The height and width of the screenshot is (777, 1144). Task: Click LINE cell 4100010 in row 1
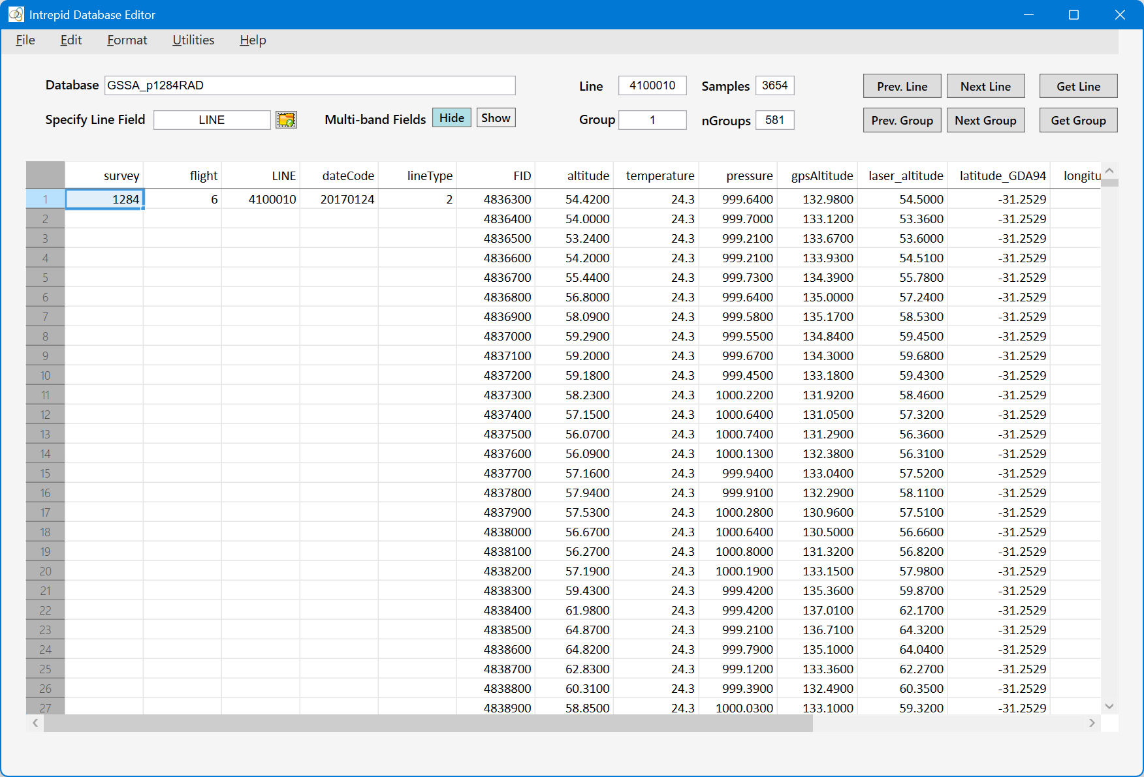click(261, 199)
